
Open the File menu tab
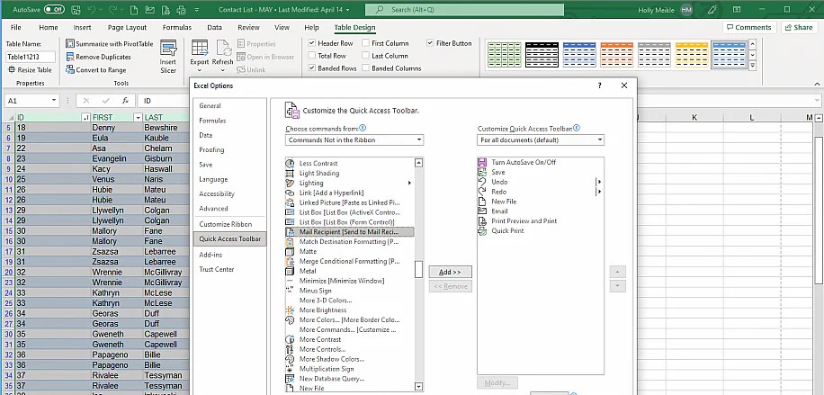coord(16,27)
